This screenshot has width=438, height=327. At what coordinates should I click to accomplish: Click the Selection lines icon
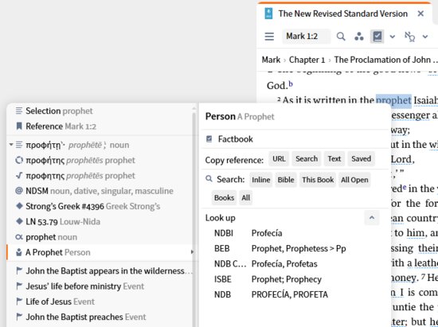tap(19, 111)
